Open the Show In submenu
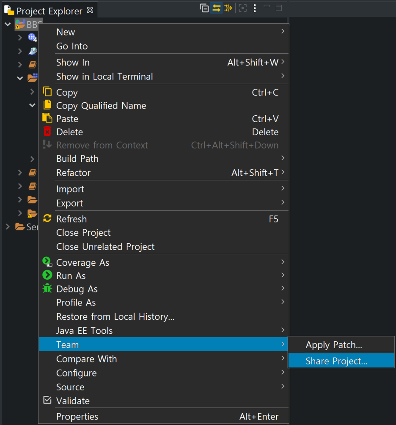This screenshot has width=396, height=425. tap(164, 63)
